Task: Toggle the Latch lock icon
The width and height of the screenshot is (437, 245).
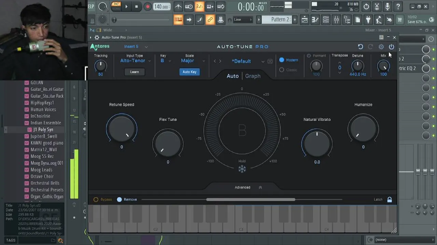Action: click(x=390, y=200)
